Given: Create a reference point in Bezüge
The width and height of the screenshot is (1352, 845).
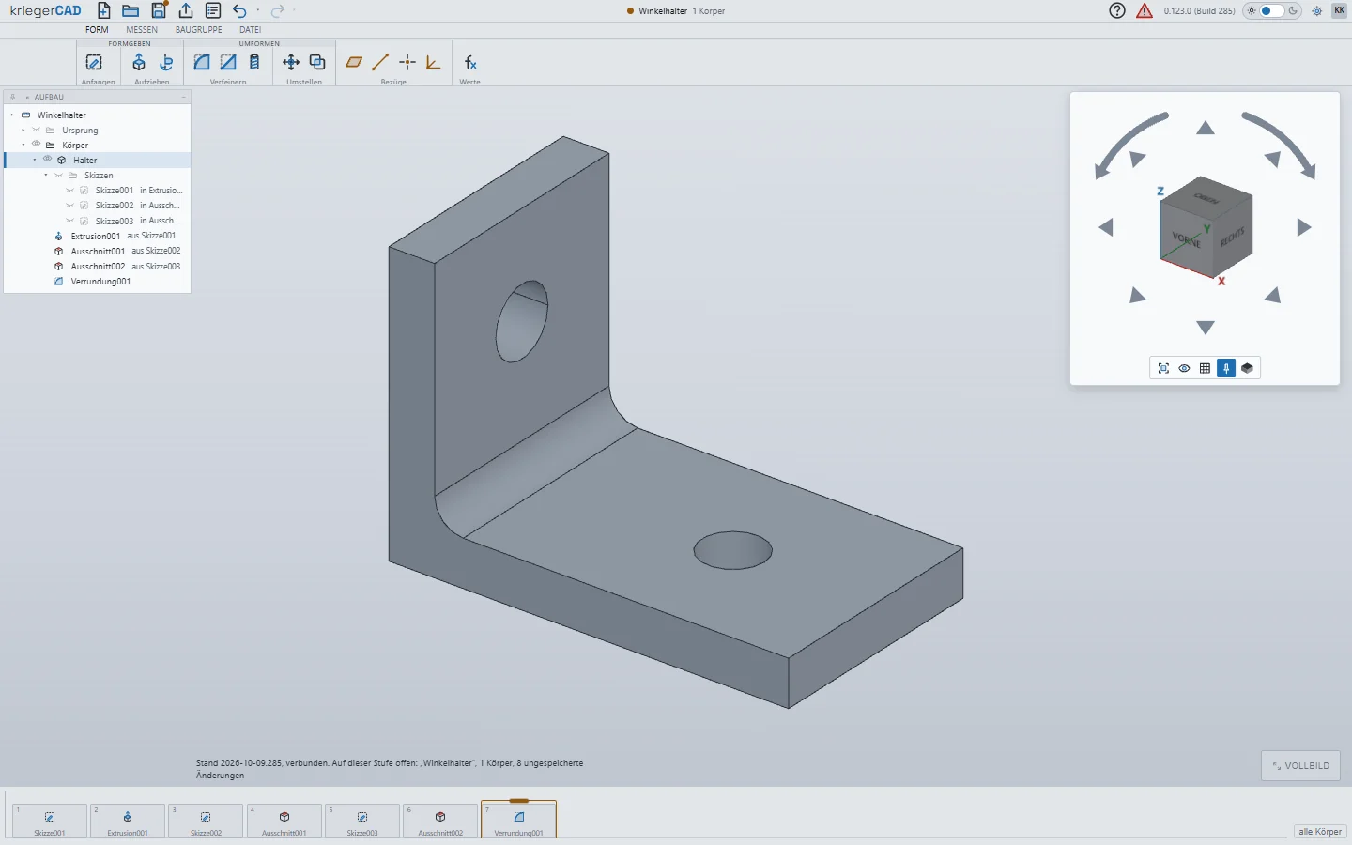Looking at the screenshot, I should 407,63.
